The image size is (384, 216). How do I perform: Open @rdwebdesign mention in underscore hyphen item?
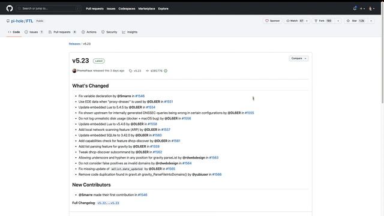tap(194, 158)
